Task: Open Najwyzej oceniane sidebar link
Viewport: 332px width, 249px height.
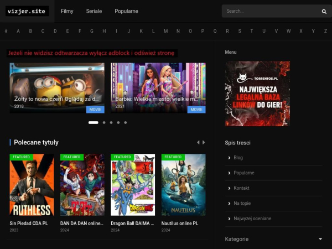Action: 252,219
